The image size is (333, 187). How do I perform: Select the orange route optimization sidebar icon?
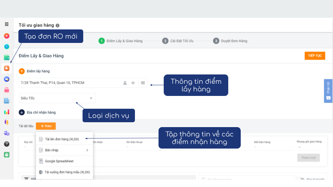click(x=7, y=68)
